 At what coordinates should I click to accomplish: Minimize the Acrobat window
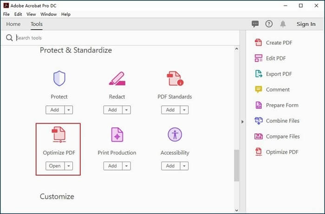pos(286,6)
